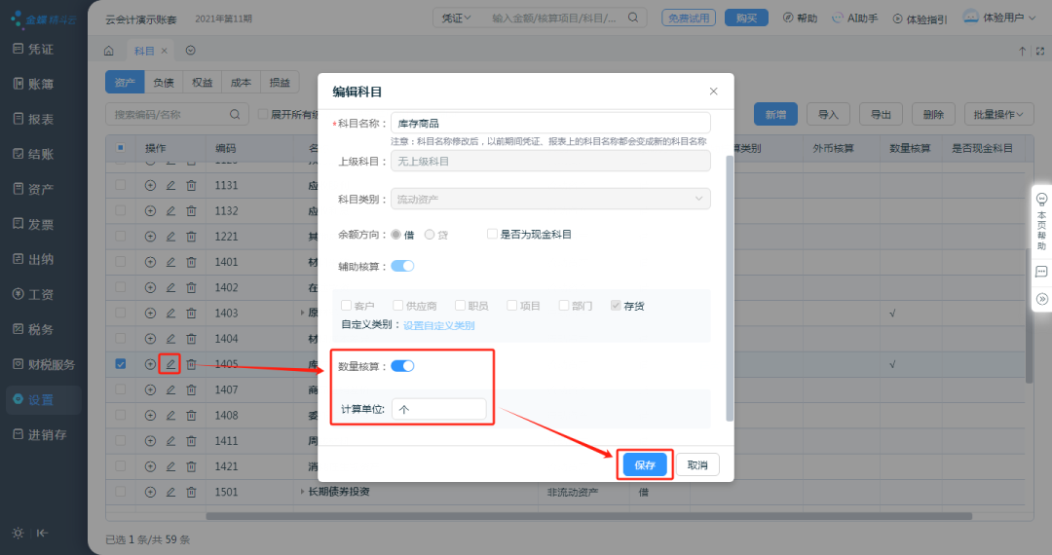The width and height of the screenshot is (1052, 555).
Task: Click the edit pencil icon for row 1501
Action: pos(170,492)
